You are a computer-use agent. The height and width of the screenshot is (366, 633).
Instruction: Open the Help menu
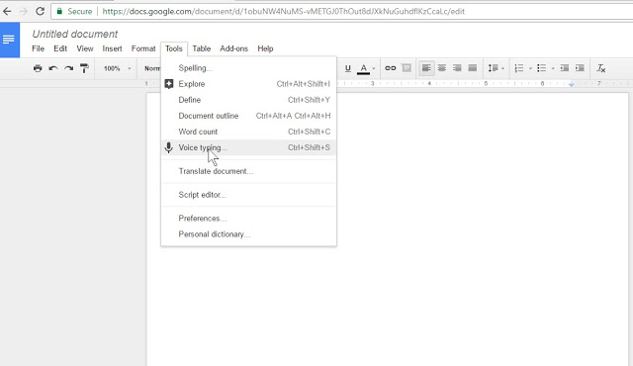point(265,48)
